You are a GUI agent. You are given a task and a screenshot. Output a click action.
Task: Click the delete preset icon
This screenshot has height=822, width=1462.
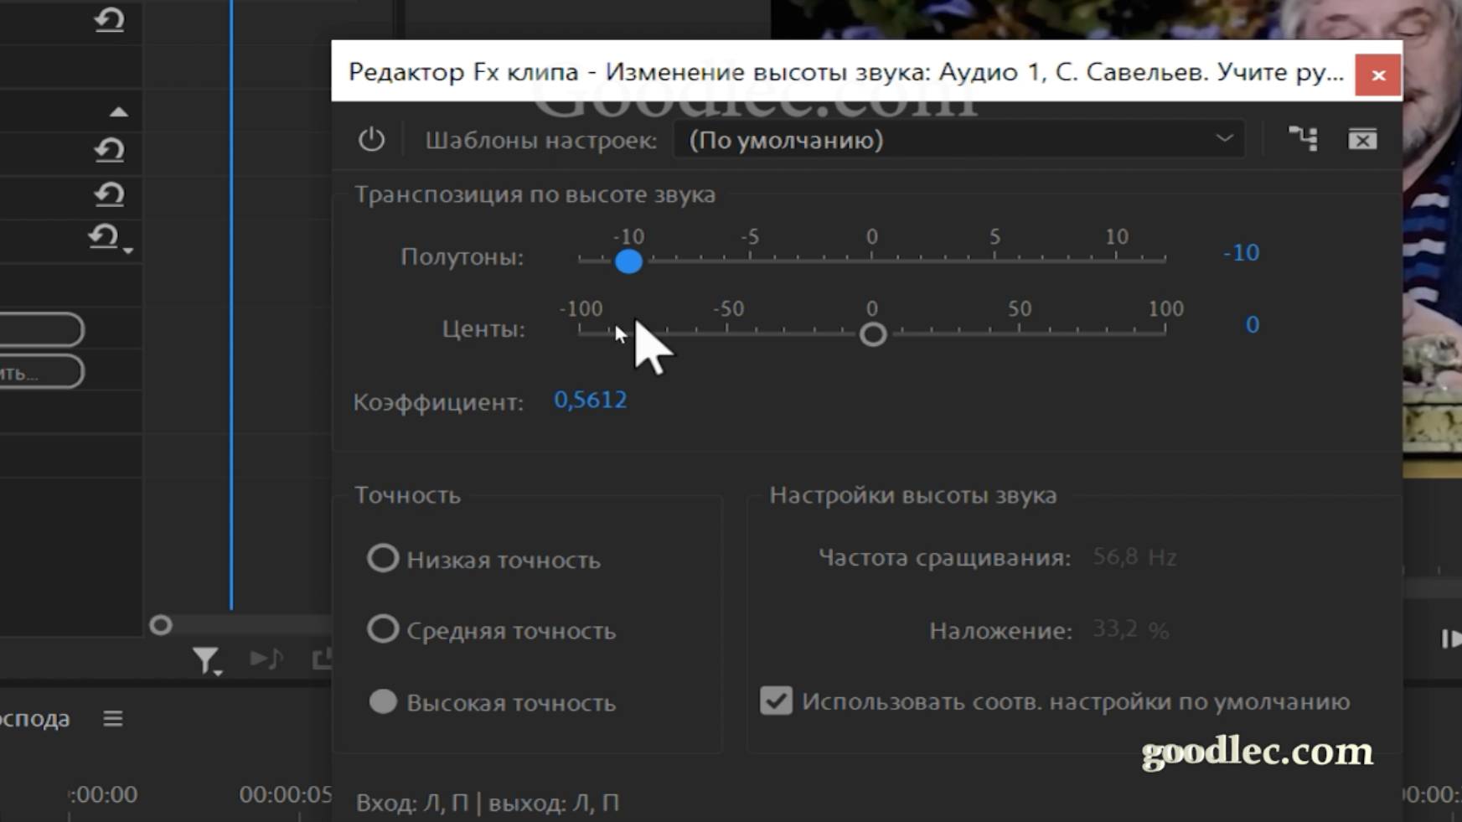pos(1362,139)
